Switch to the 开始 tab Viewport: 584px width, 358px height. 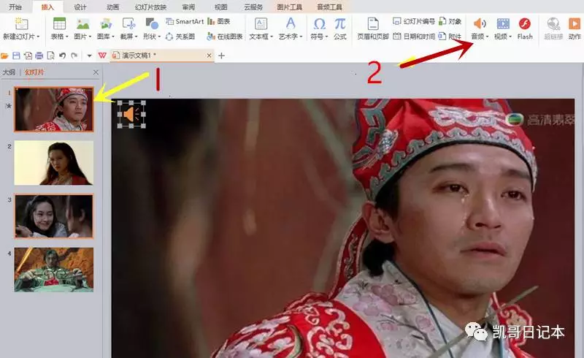click(x=15, y=7)
